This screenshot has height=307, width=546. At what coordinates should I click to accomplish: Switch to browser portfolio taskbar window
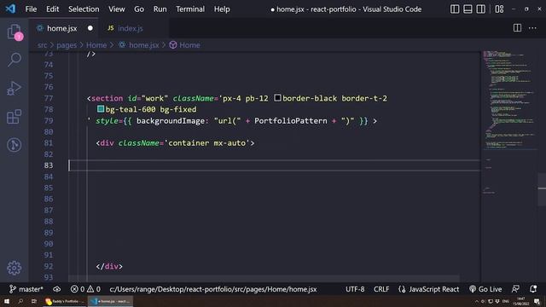65,301
